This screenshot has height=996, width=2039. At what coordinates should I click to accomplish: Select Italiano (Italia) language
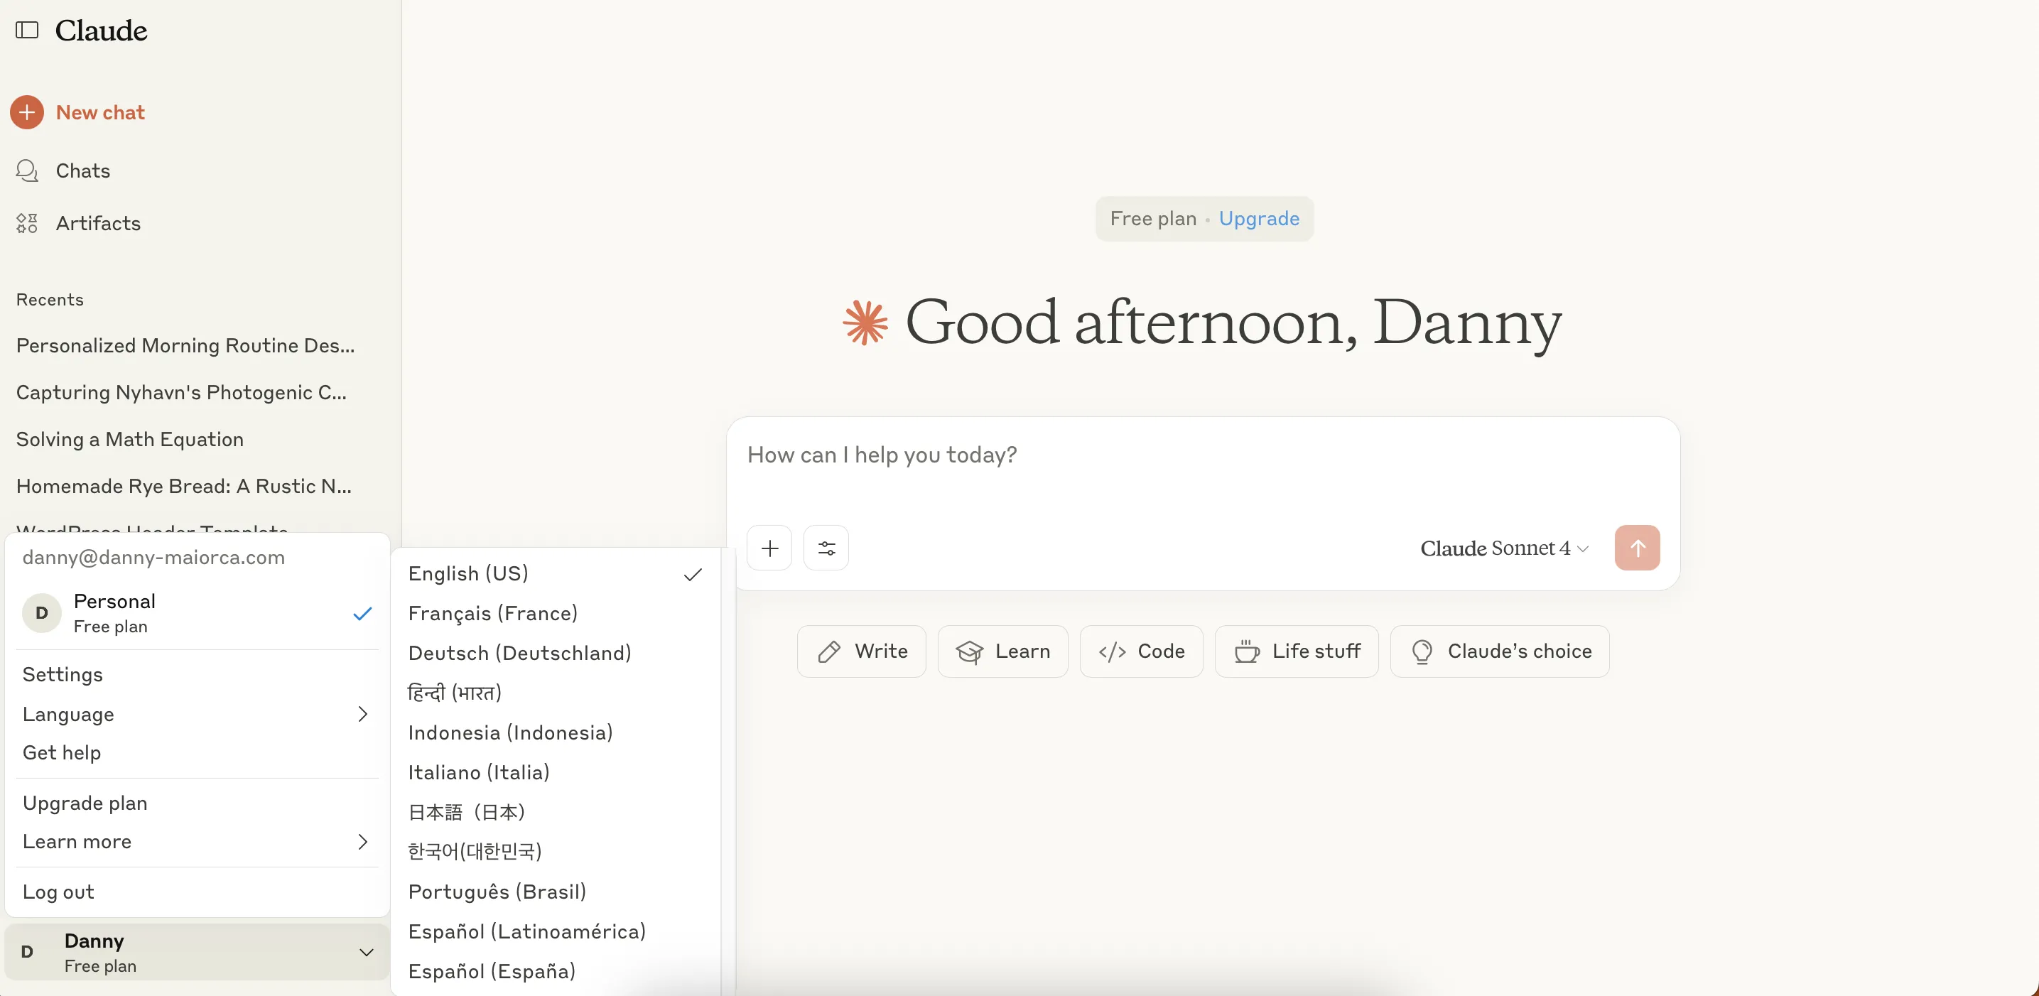pos(556,773)
